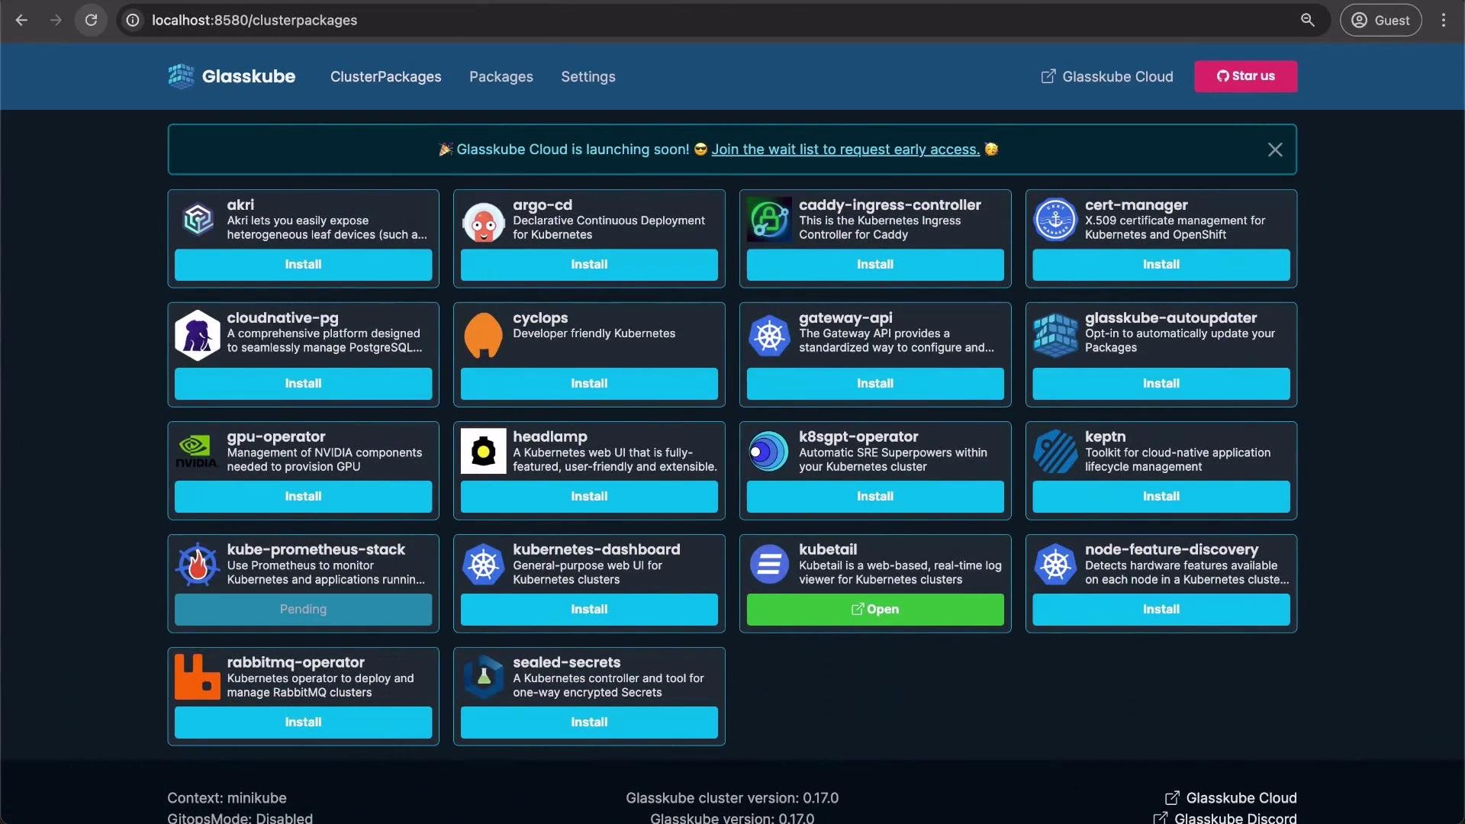Install the gpu-operator package
1465x824 pixels.
point(303,497)
